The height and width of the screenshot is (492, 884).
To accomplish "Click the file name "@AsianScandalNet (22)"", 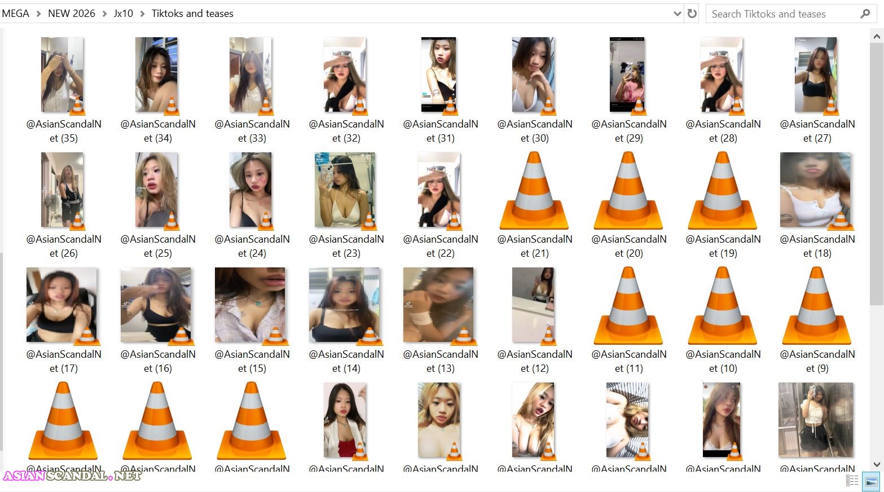I will 441,246.
